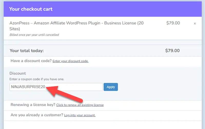Click the 'Have a discount code?' text
205x129 pixels.
point(31,61)
